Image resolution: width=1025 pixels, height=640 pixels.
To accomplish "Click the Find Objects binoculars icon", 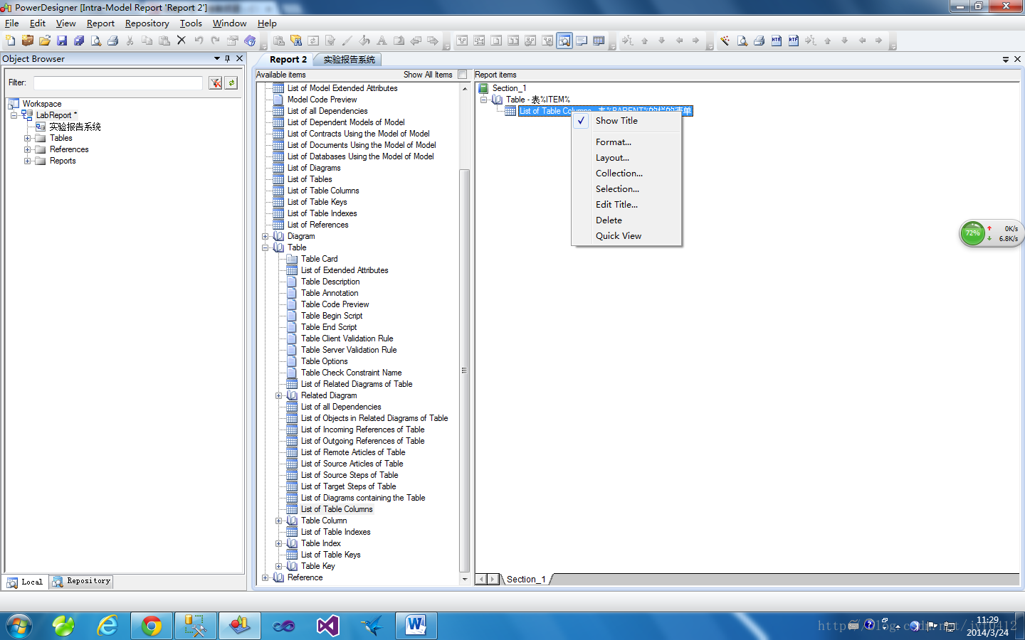I will [x=296, y=41].
